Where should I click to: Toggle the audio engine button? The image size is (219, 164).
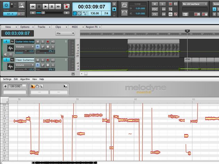tap(75, 14)
